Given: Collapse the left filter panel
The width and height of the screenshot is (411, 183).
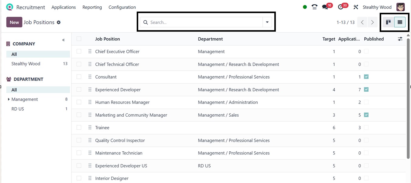Looking at the screenshot, I should point(63,40).
